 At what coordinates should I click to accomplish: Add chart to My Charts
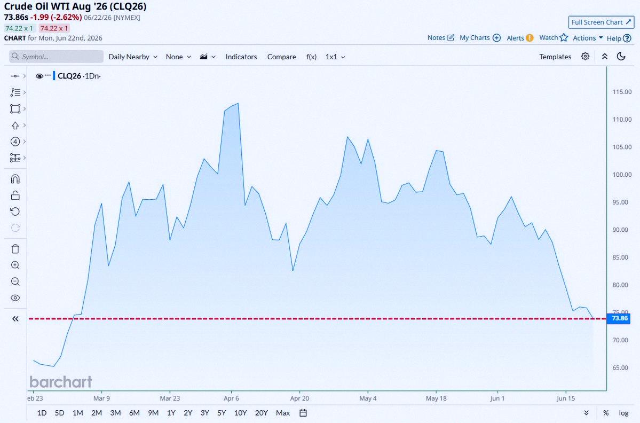(x=480, y=37)
